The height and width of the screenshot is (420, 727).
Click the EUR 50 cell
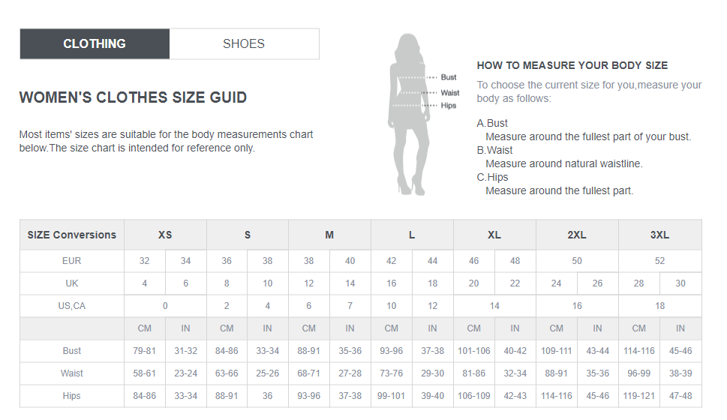pos(577,261)
